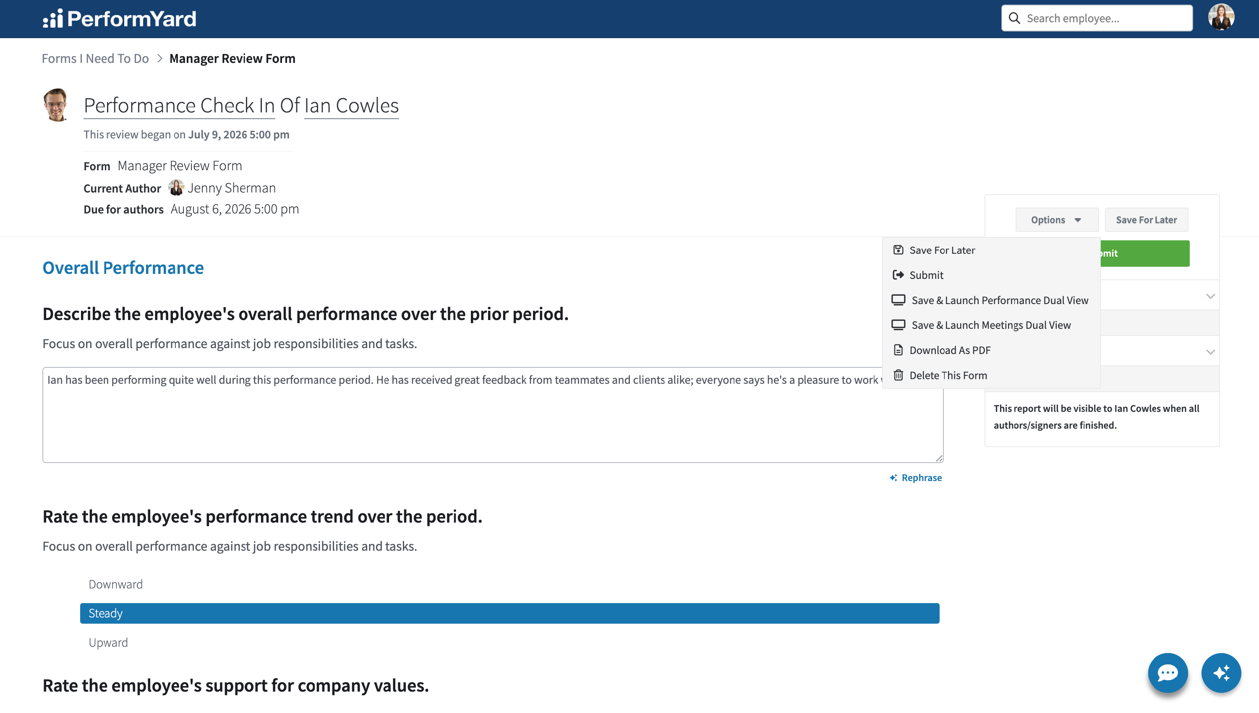Viewport: 1259px width, 713px height.
Task: Click the Save For Later button
Action: (1146, 220)
